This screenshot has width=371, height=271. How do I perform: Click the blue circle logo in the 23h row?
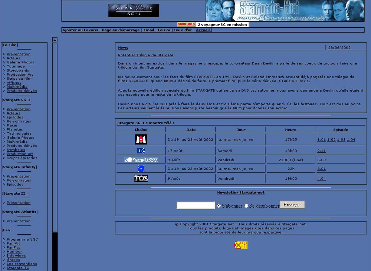click(x=141, y=169)
